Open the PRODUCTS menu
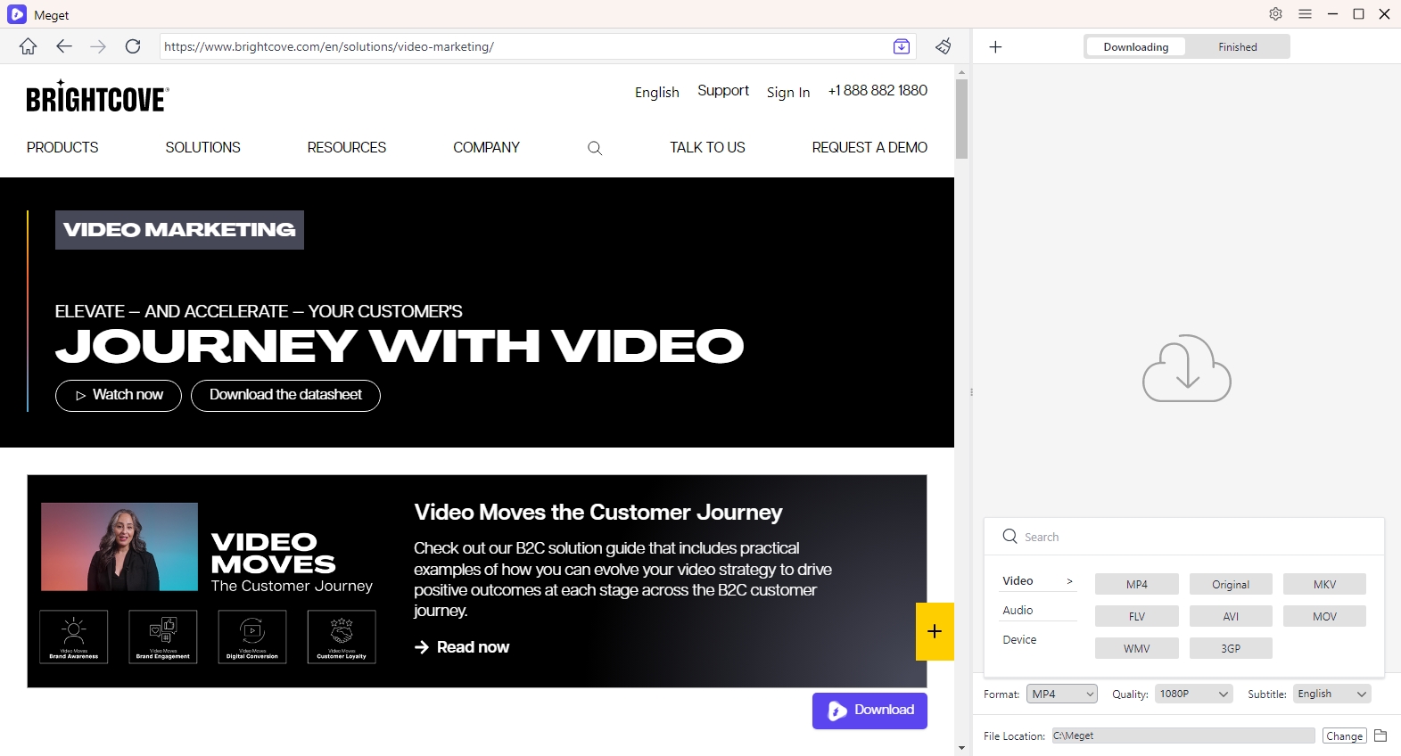This screenshot has height=756, width=1401. pyautogui.click(x=62, y=147)
